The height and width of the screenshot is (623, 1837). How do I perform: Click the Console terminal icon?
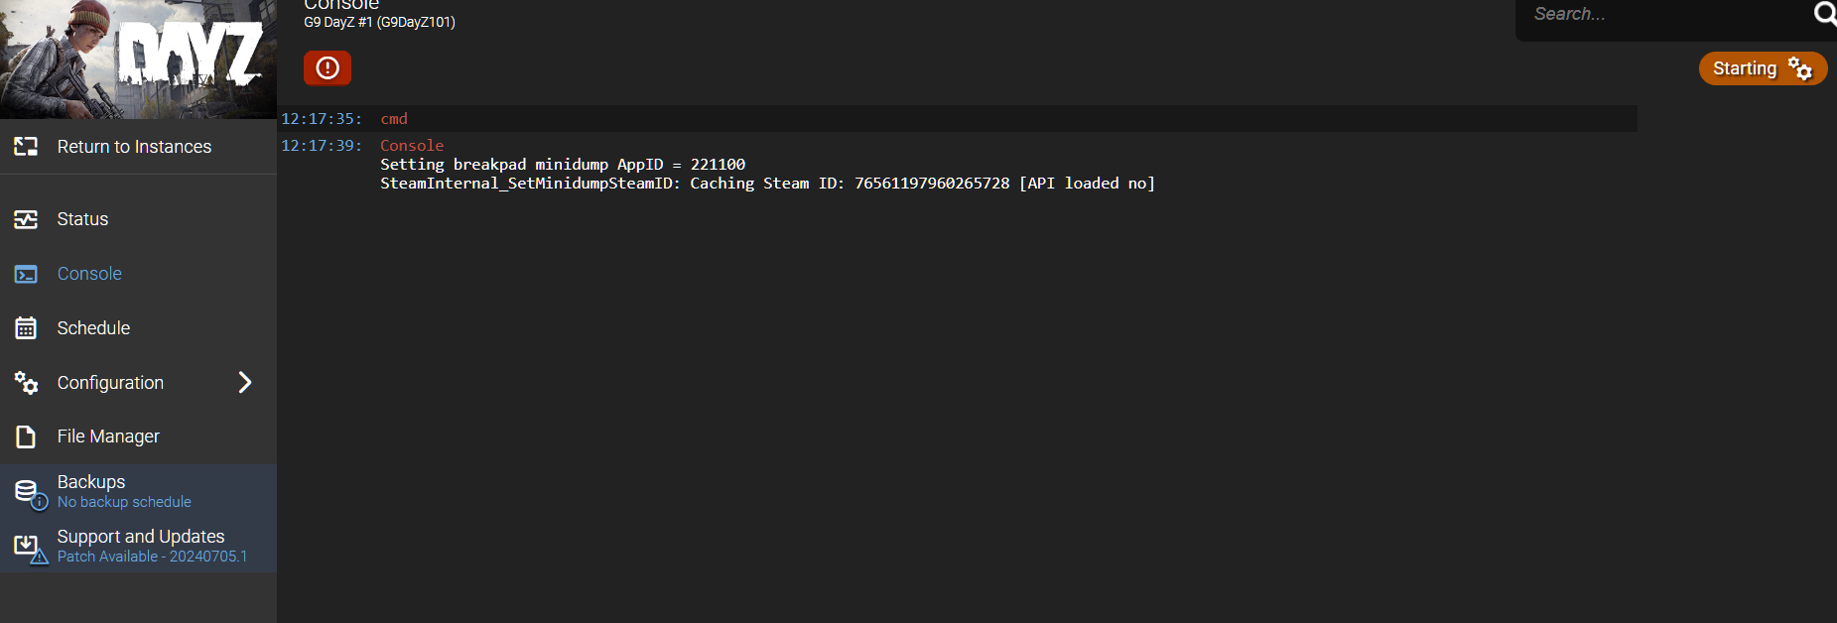tap(26, 274)
